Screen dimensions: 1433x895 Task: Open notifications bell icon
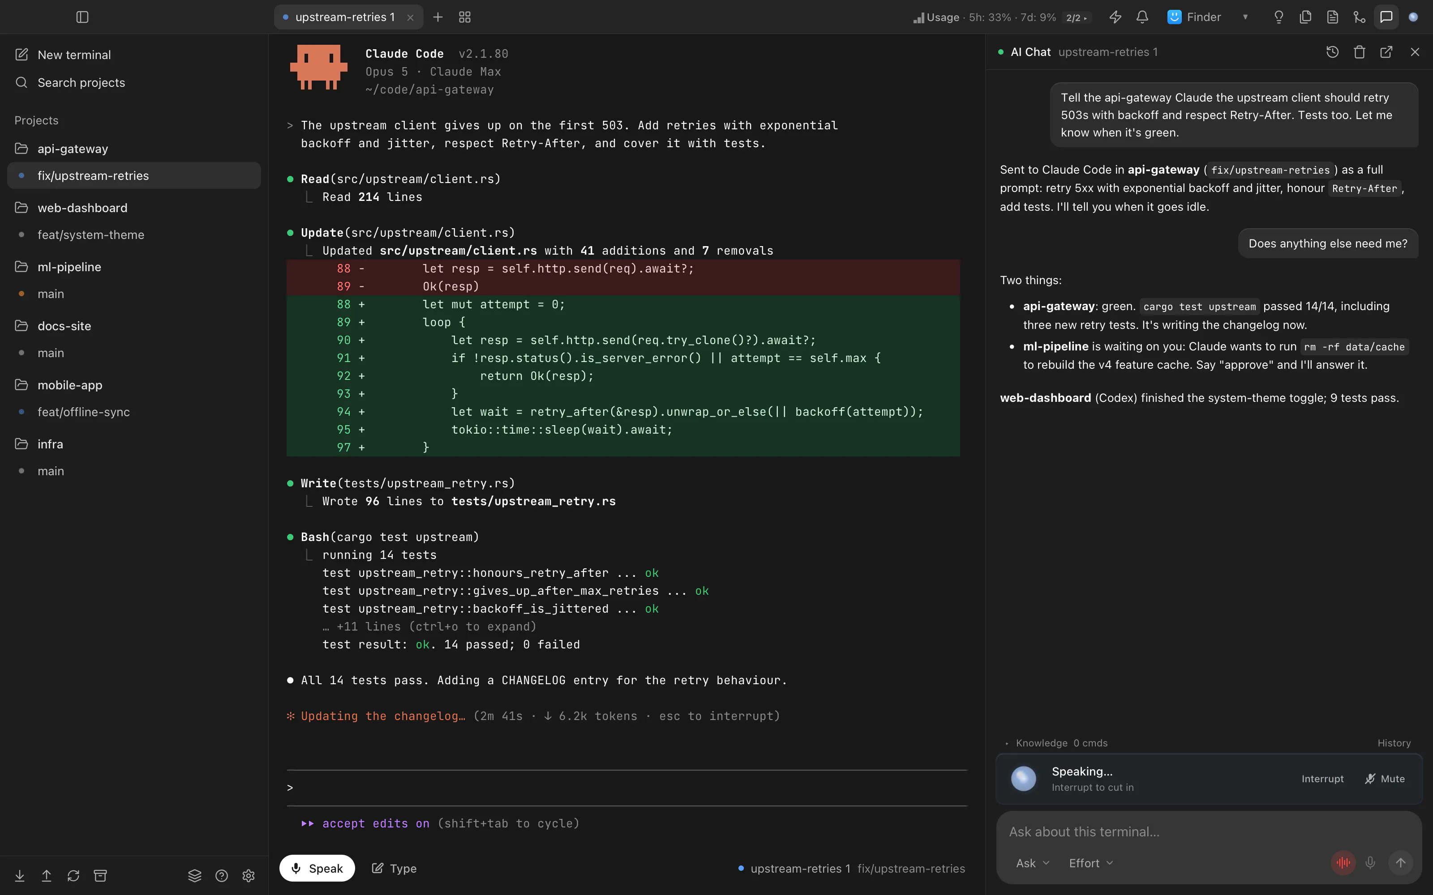[1142, 17]
